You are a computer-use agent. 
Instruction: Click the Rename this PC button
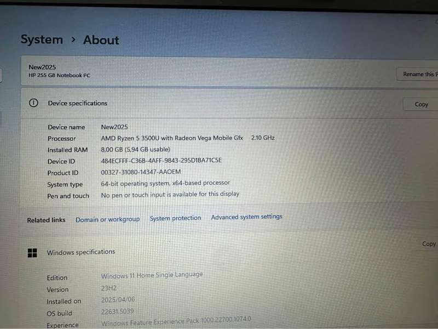click(417, 75)
